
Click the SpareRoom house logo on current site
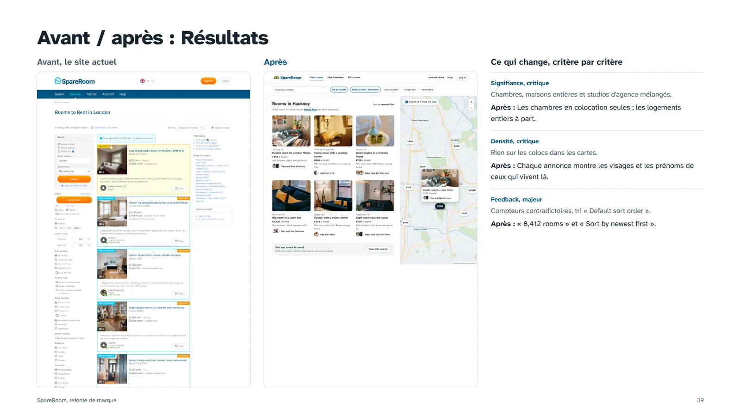[75, 81]
